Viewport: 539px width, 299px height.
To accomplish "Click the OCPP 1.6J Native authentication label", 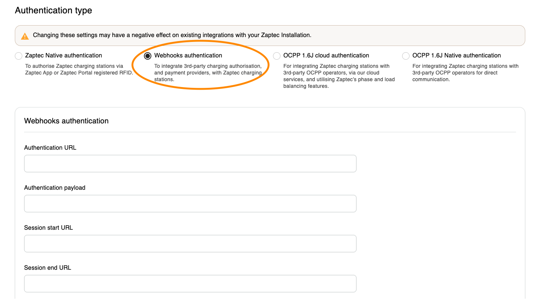I will click(456, 56).
